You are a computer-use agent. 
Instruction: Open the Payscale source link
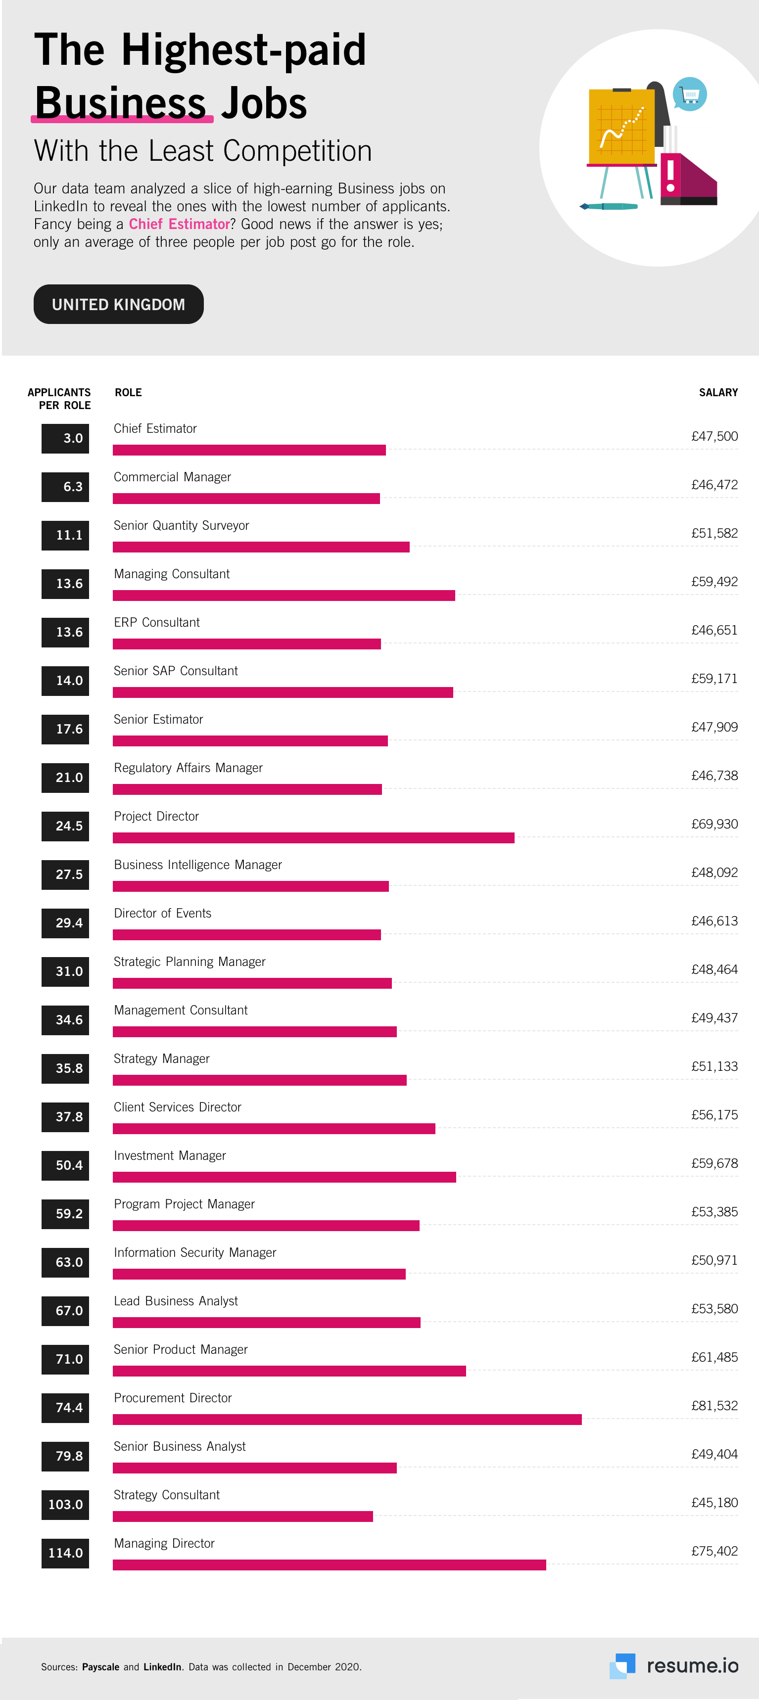pos(100,1667)
